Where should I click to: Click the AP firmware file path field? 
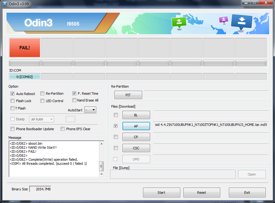pos(211,126)
